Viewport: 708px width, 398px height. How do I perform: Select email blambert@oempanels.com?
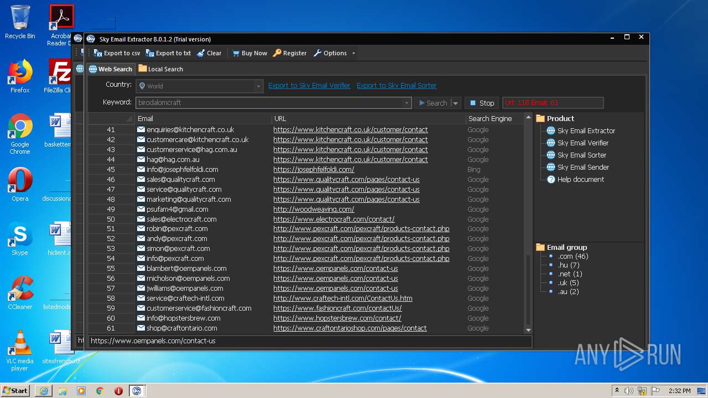click(186, 269)
